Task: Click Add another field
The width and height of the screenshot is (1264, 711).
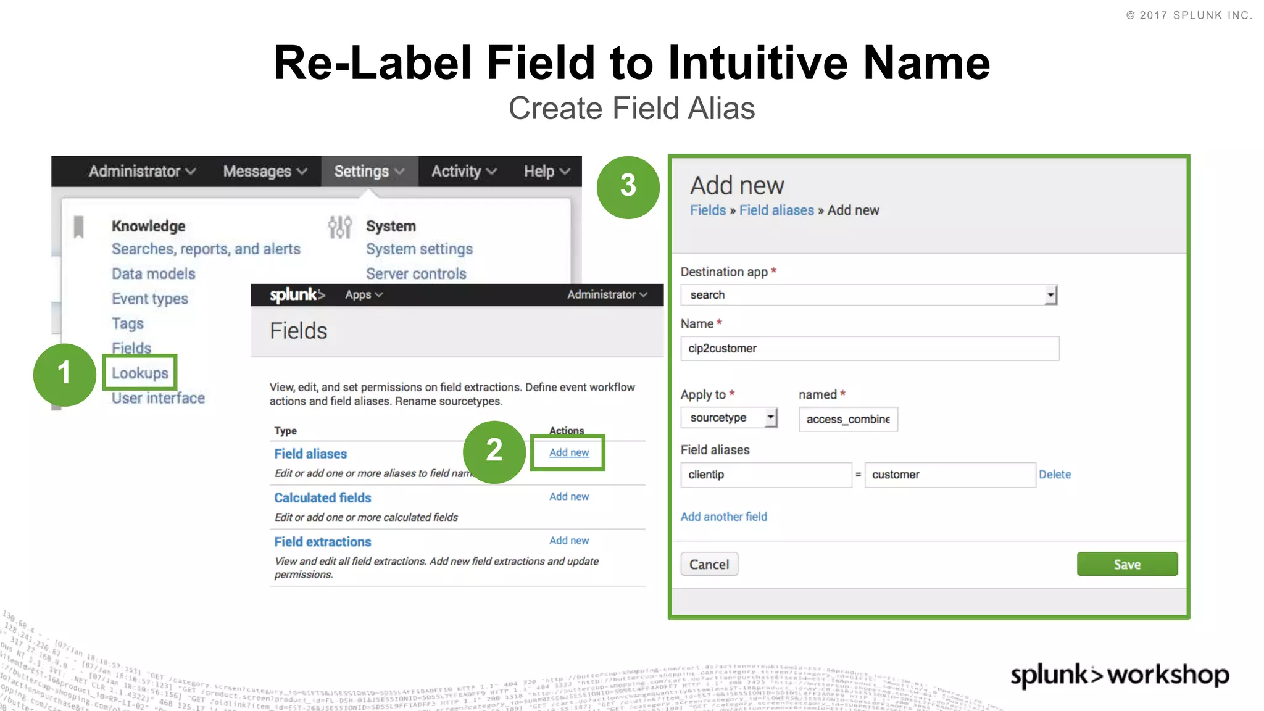Action: tap(724, 517)
